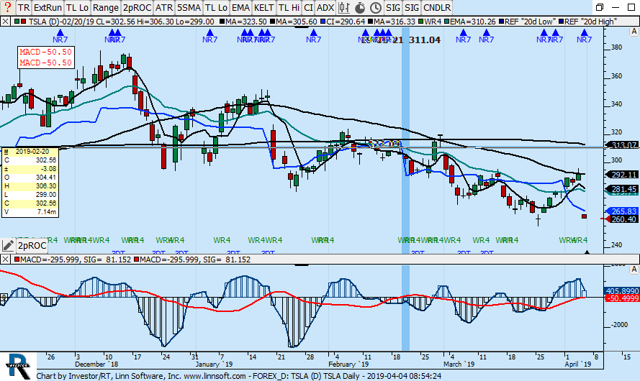Click the 292.11 price axis label
This screenshot has height=381, width=640.
[x=623, y=175]
